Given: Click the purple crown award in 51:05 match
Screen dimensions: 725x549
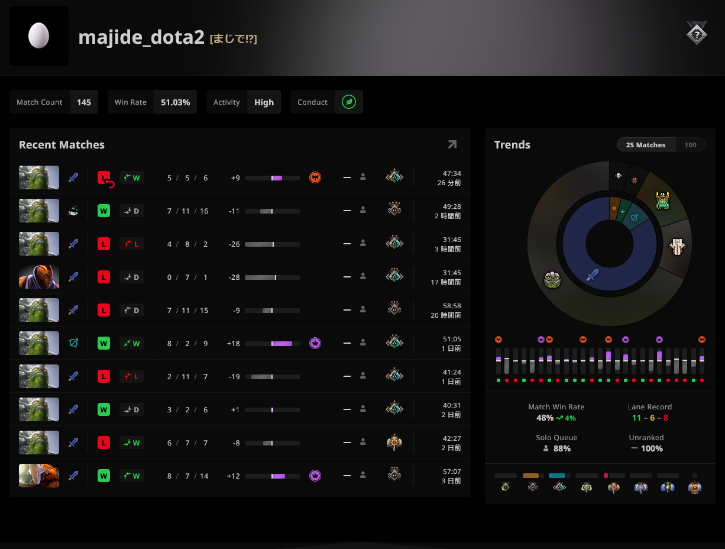Looking at the screenshot, I should [x=315, y=343].
